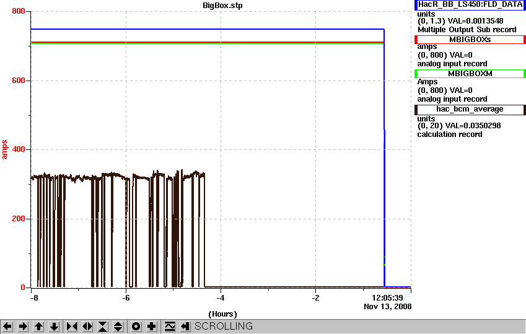The width and height of the screenshot is (526, 334).
Task: Shift the plot down with the down arrow
Action: coord(54,327)
